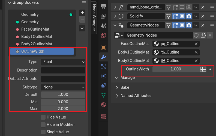Viewport: 216px width, 136px height.
Task: Open the Material properties tab
Action: coord(103,105)
